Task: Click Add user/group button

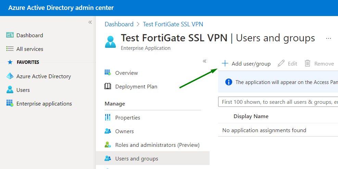Action: coord(246,64)
